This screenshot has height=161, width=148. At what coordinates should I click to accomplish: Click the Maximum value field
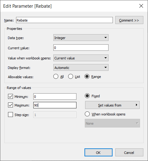click(55, 105)
